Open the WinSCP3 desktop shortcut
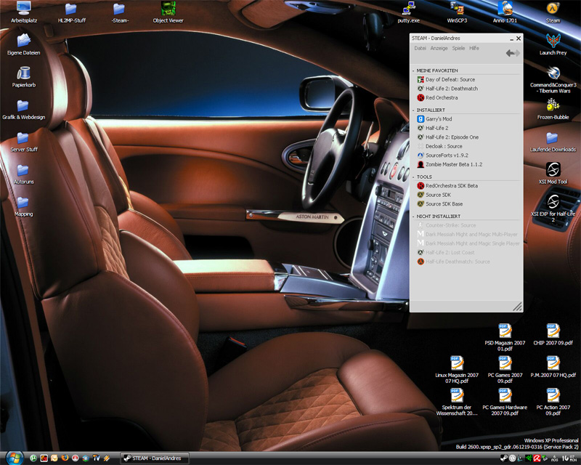The height and width of the screenshot is (465, 581). tap(457, 9)
